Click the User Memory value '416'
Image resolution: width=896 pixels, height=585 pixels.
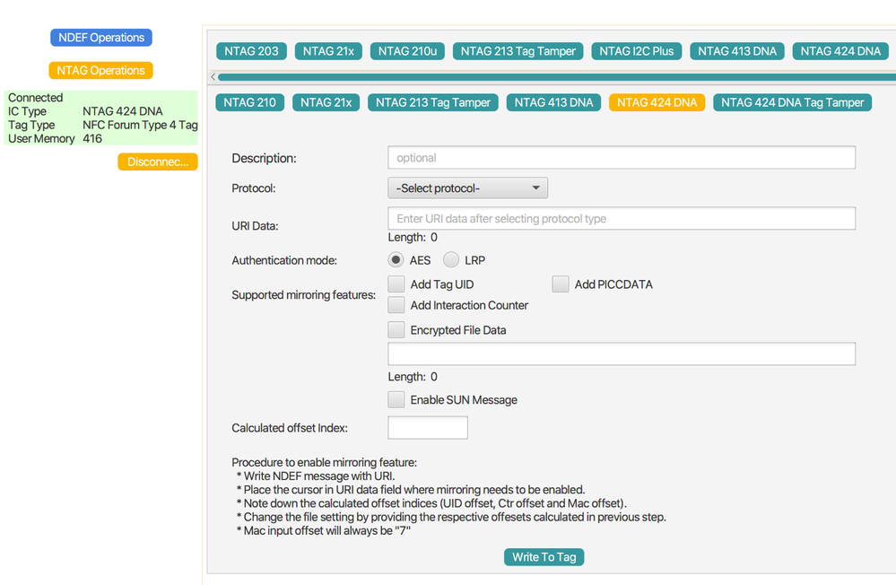(x=92, y=138)
